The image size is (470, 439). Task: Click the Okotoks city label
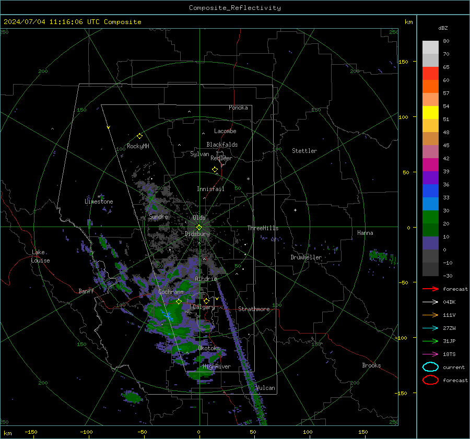click(x=209, y=348)
